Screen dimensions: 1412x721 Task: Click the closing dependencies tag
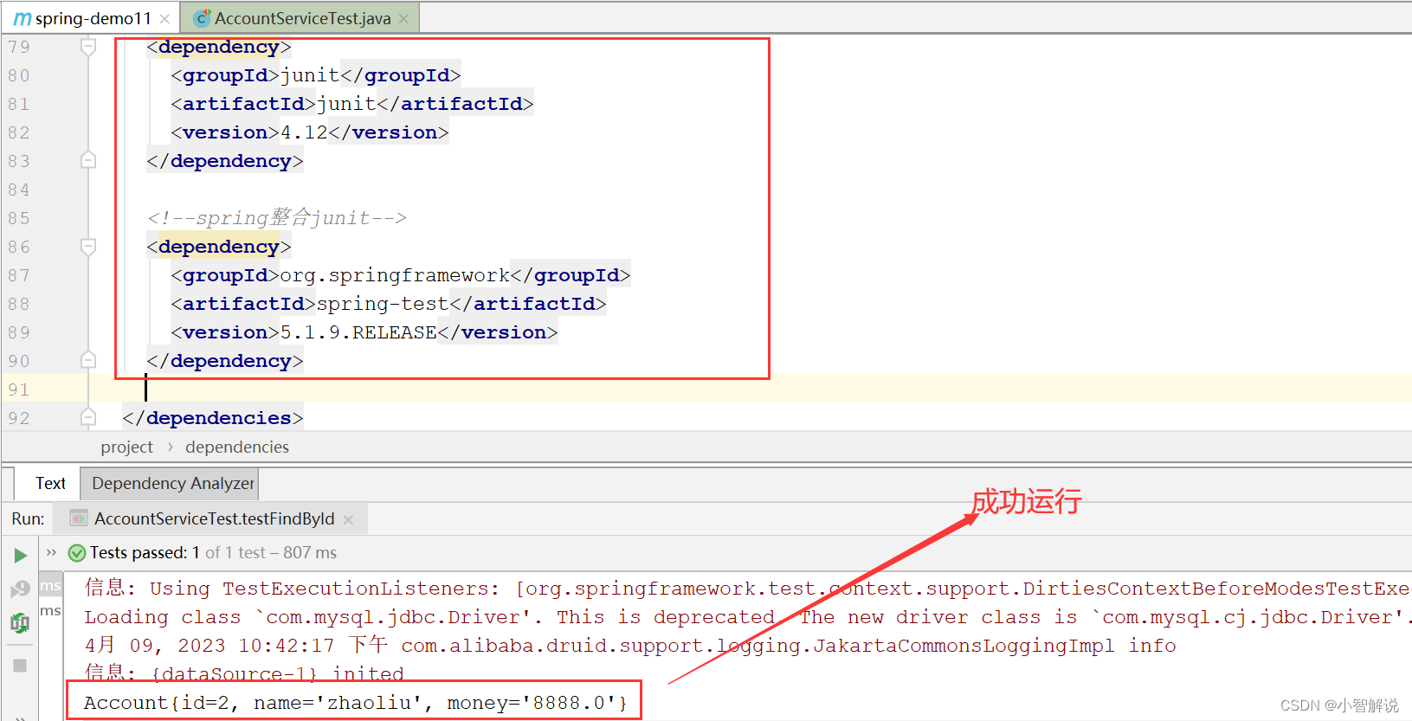point(213,418)
